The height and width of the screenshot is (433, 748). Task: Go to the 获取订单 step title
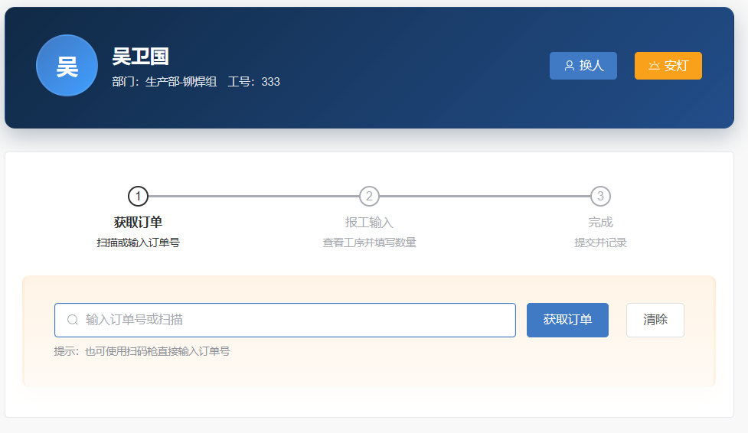138,222
